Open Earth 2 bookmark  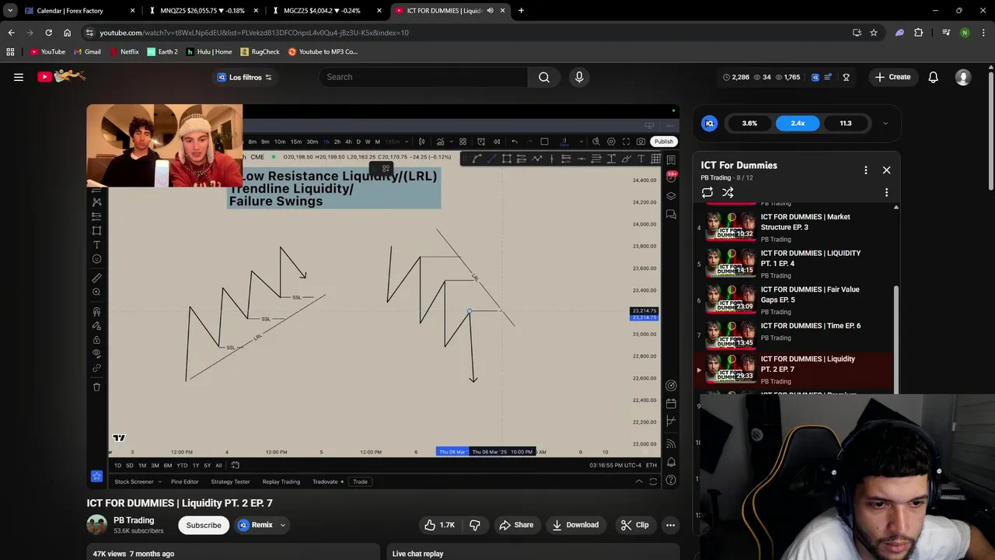point(162,52)
